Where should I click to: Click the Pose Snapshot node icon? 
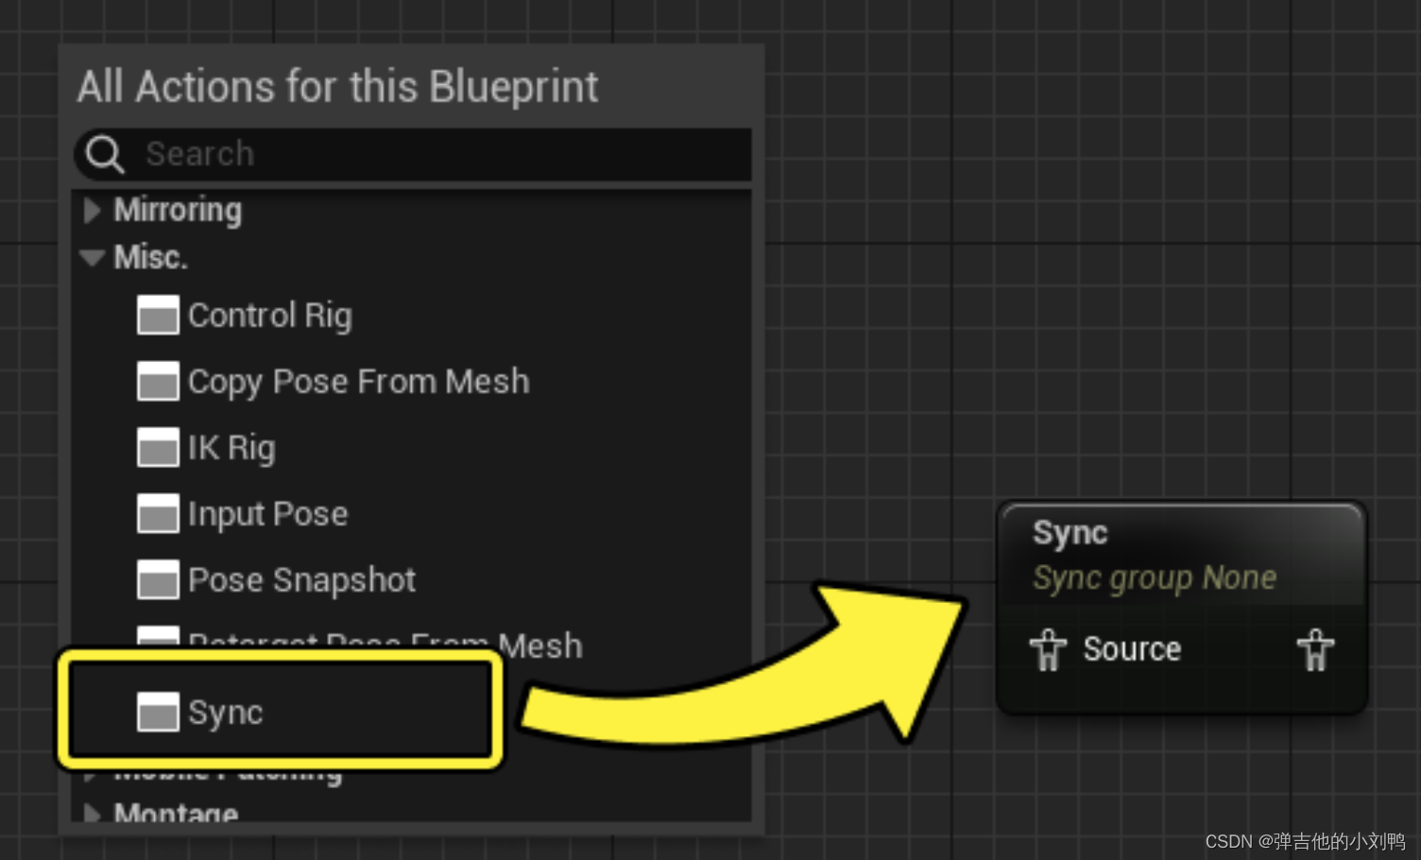pyautogui.click(x=157, y=580)
